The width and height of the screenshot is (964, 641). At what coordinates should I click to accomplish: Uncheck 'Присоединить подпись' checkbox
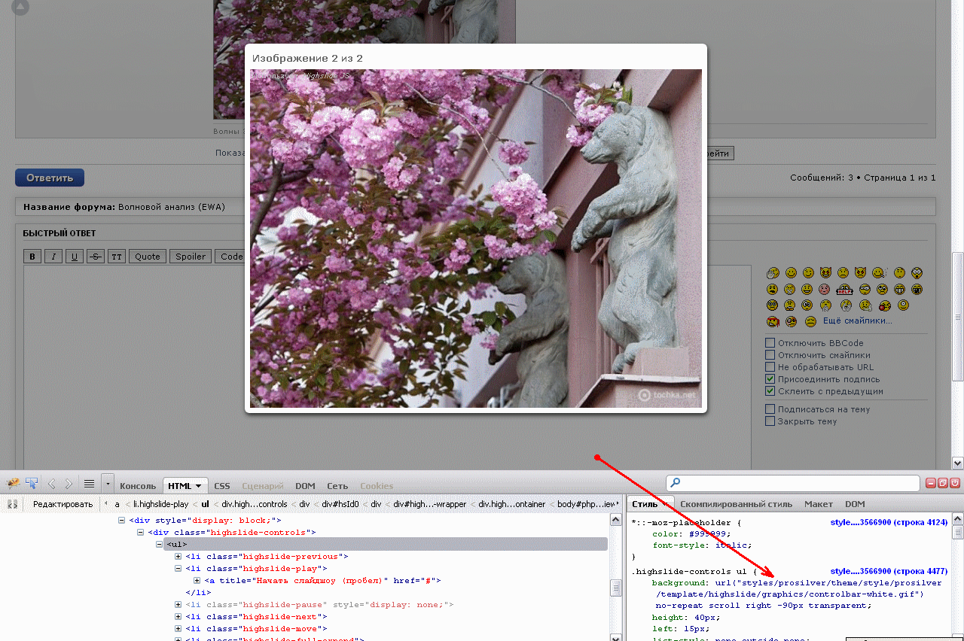[770, 379]
